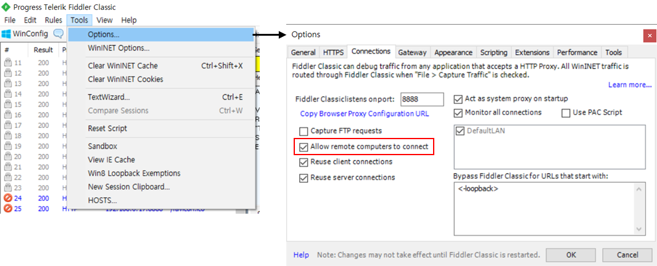Toggle Monitor all connections checkbox
The image size is (657, 266).
click(458, 113)
